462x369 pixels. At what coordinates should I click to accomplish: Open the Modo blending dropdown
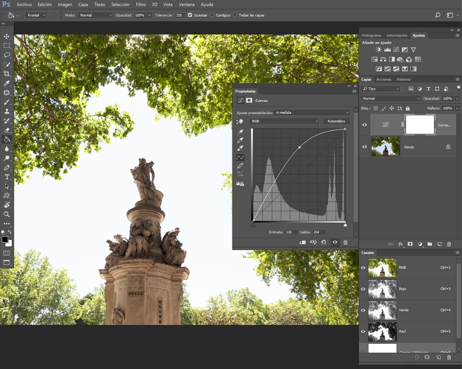[x=95, y=15]
